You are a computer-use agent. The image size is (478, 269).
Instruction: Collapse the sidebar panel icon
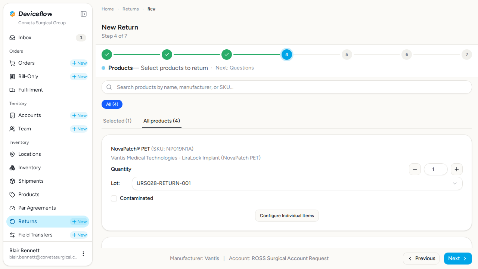(84, 14)
